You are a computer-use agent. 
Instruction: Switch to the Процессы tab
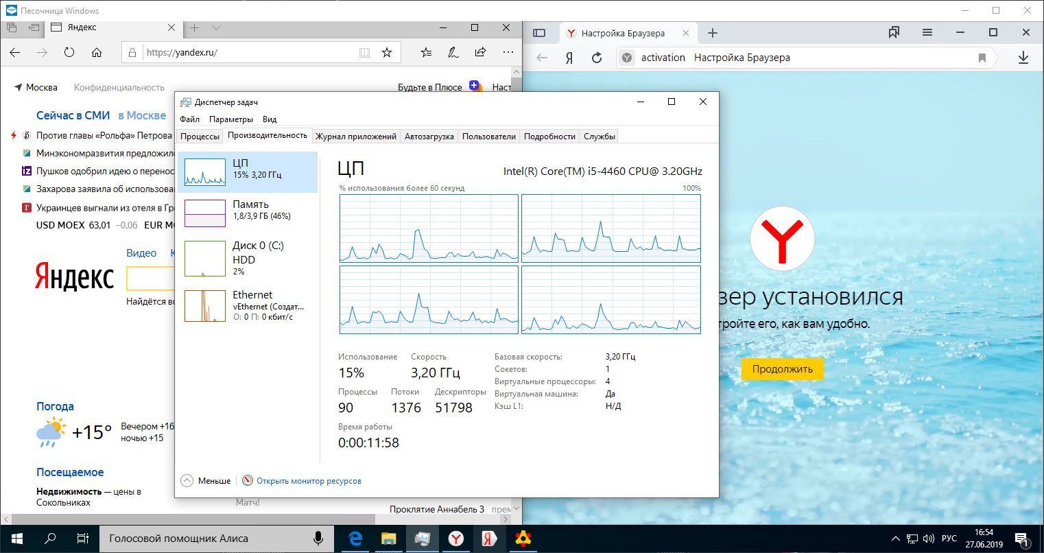tap(200, 136)
